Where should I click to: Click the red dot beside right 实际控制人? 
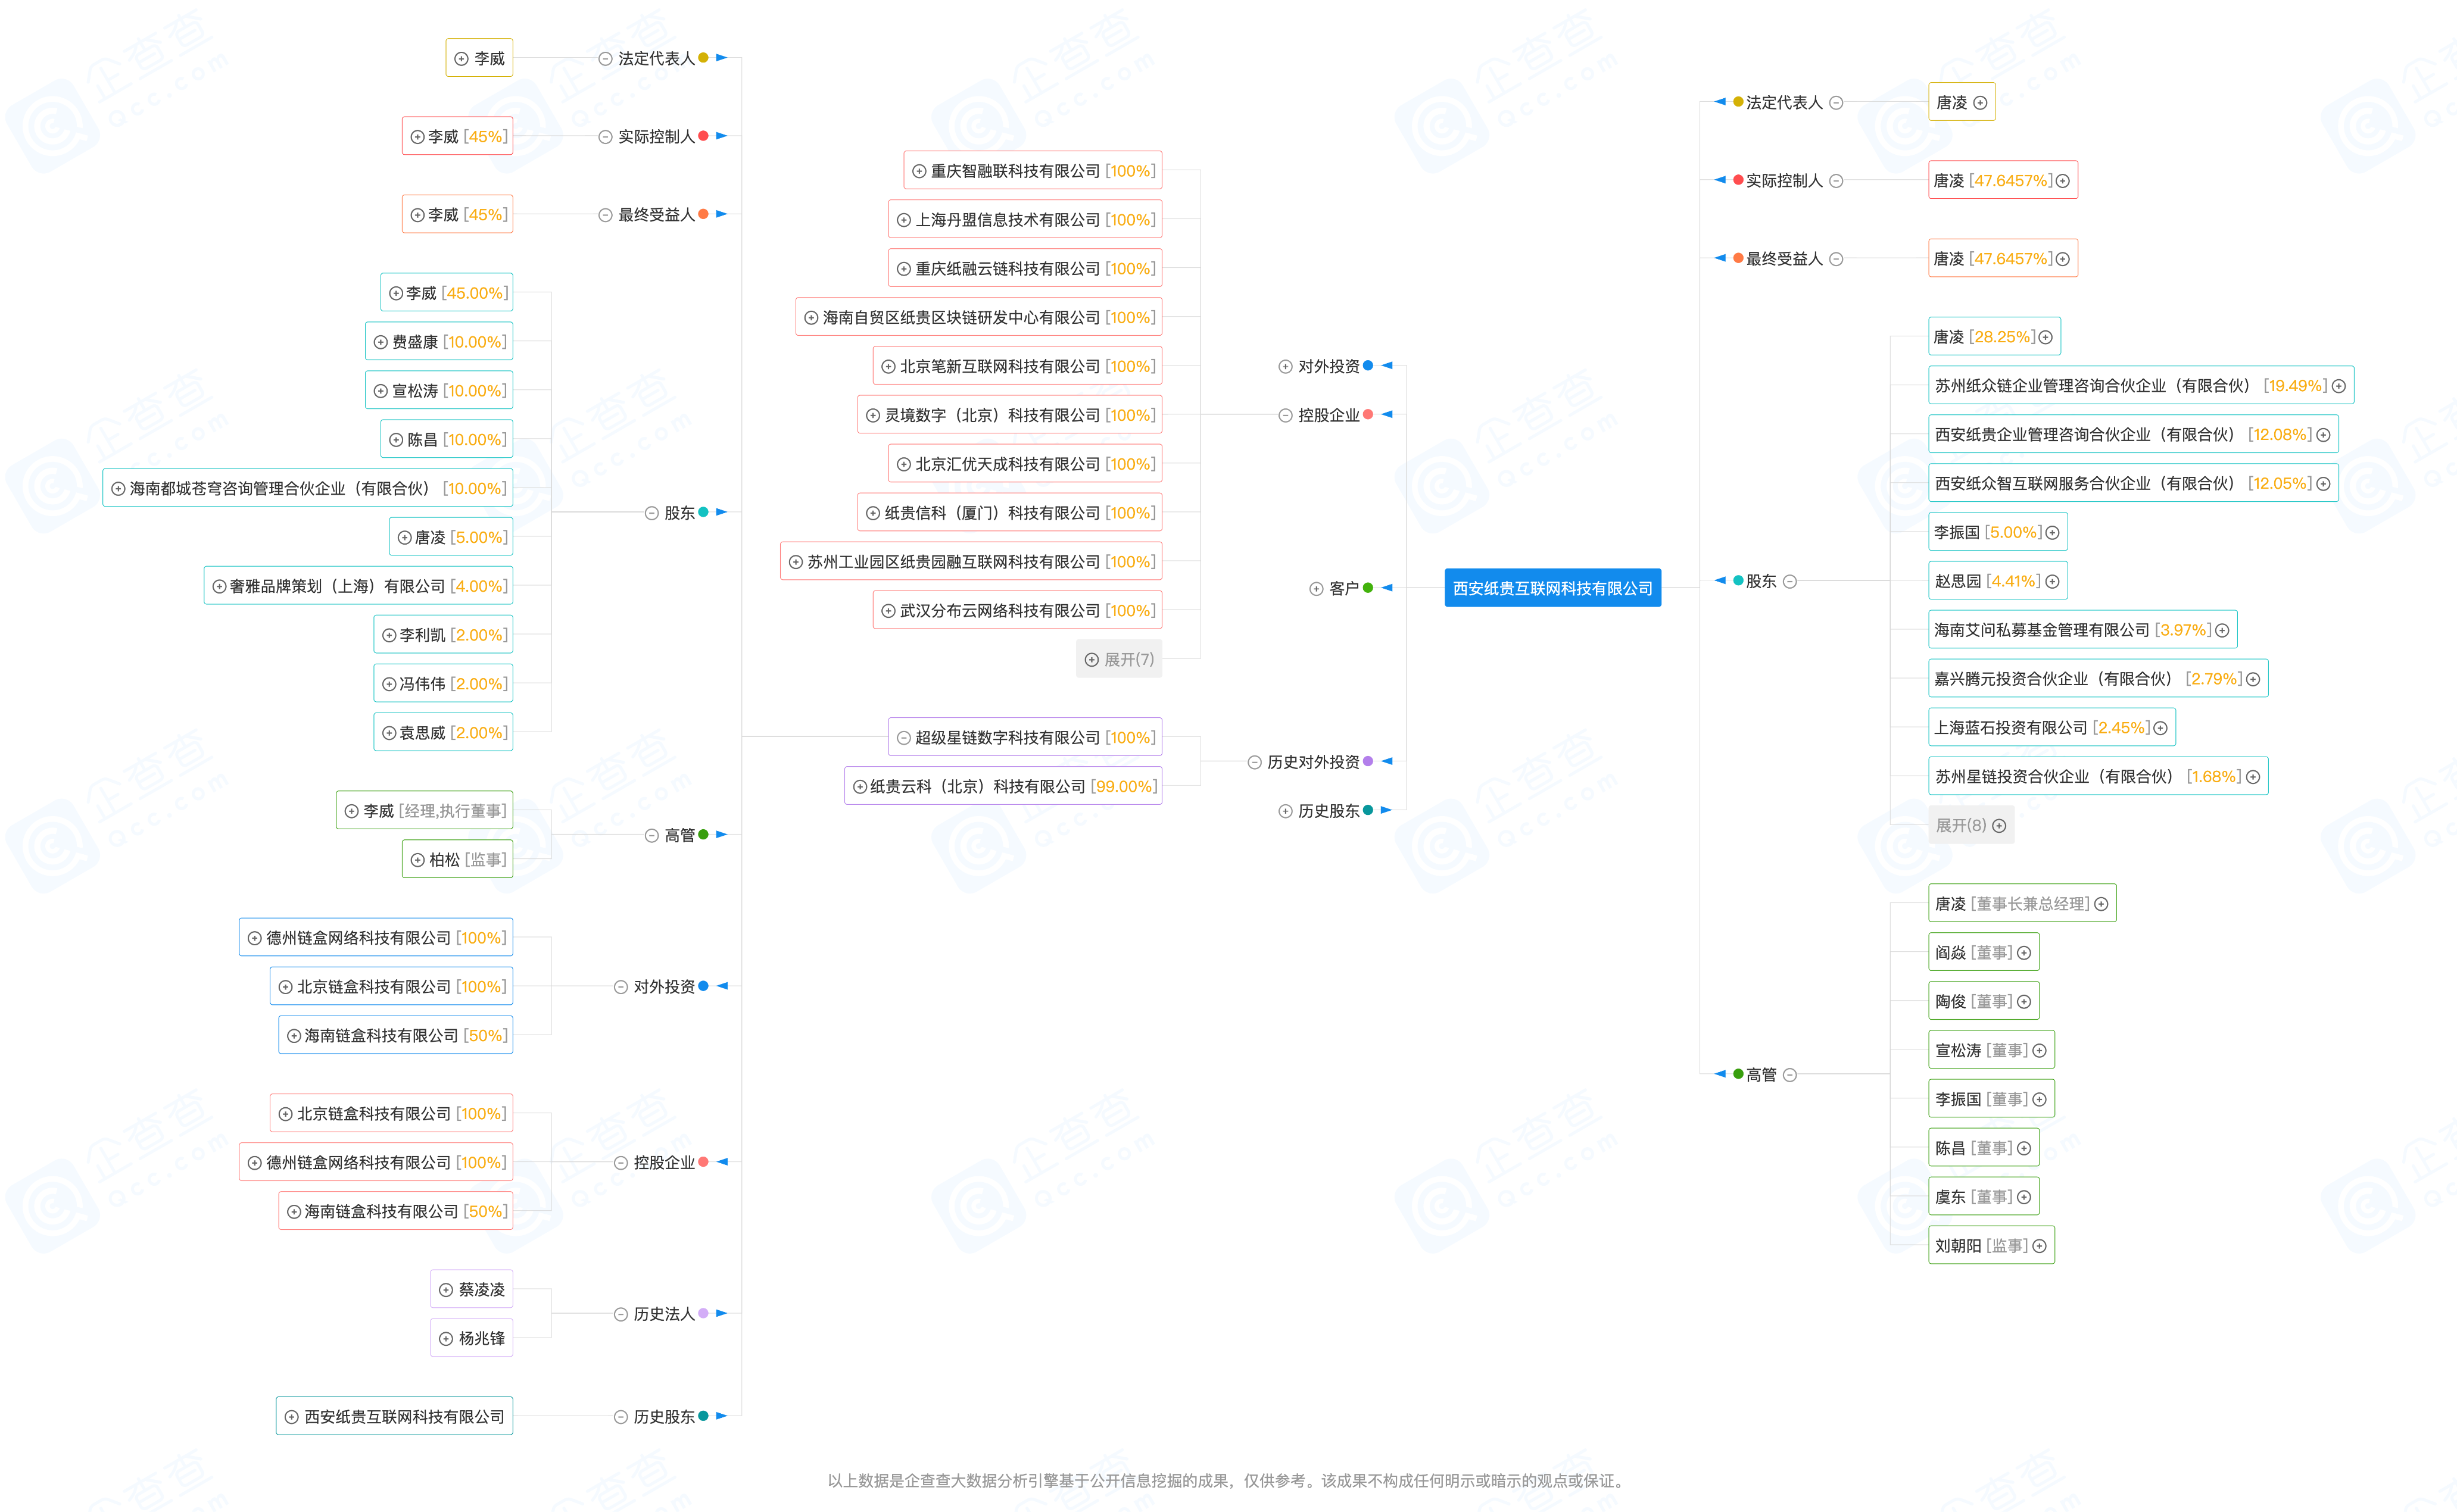click(1739, 180)
